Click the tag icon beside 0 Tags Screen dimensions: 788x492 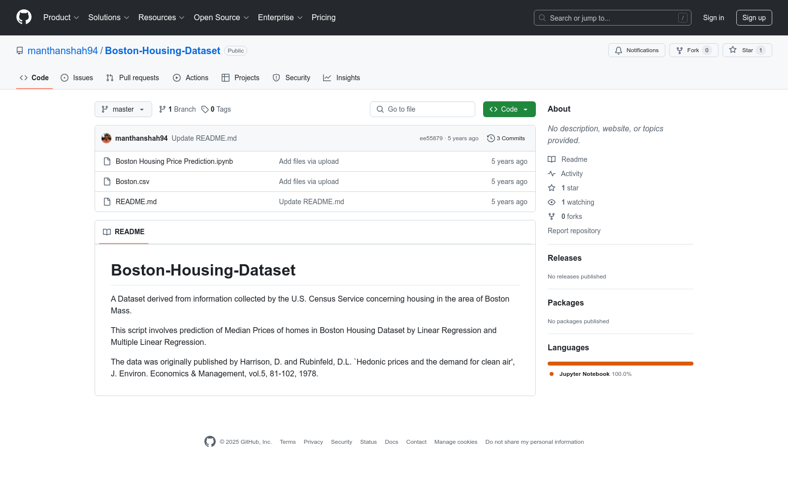(205, 109)
